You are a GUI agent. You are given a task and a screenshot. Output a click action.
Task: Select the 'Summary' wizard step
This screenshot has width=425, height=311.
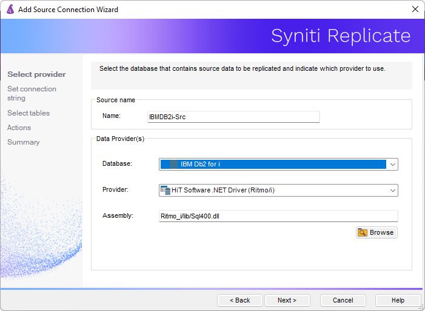[x=23, y=142]
